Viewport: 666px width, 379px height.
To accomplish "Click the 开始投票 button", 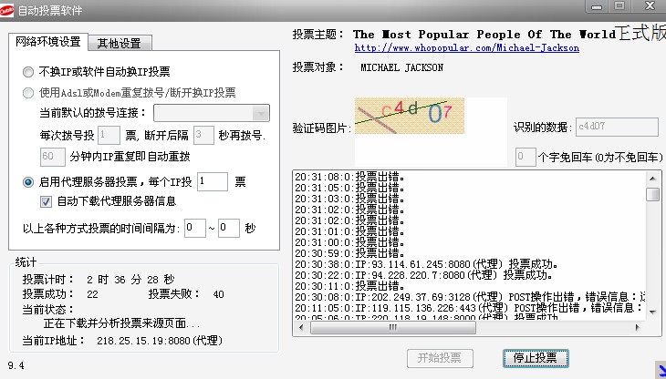I will tap(440, 358).
